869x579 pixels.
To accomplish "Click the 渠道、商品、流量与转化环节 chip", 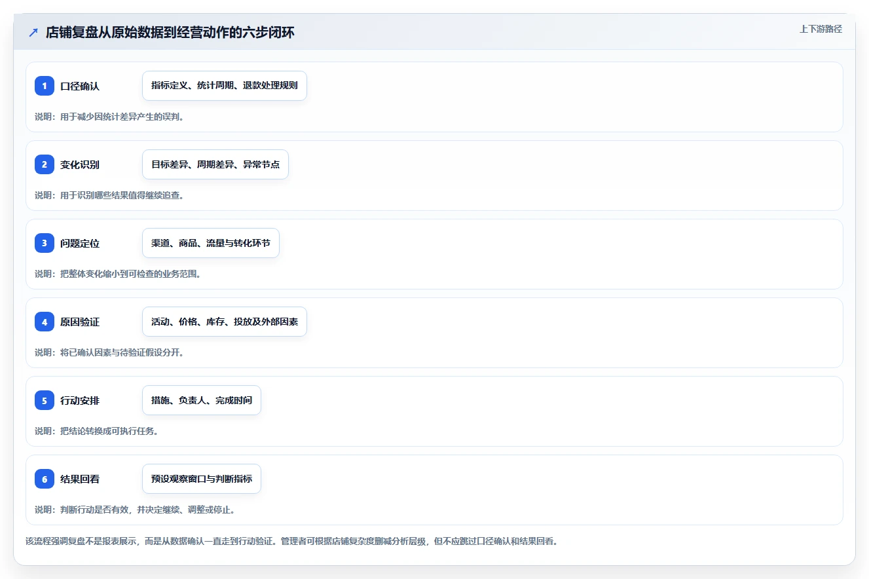I will [211, 243].
